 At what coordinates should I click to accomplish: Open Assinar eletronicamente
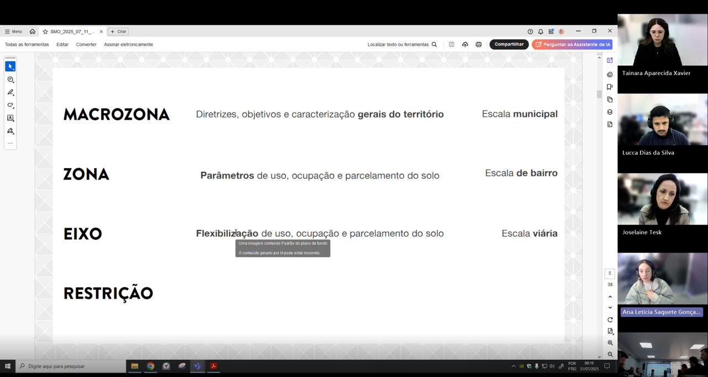(x=128, y=44)
